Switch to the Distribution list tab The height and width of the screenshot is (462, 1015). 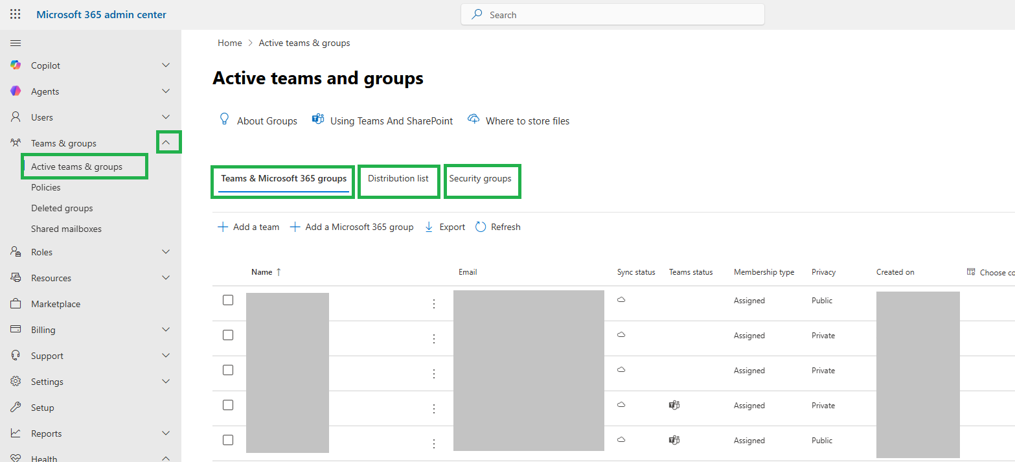click(398, 179)
